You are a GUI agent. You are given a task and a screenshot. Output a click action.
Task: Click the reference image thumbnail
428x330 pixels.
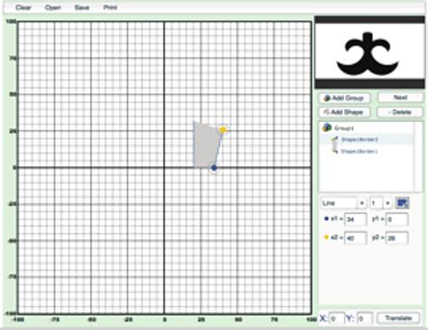point(369,52)
